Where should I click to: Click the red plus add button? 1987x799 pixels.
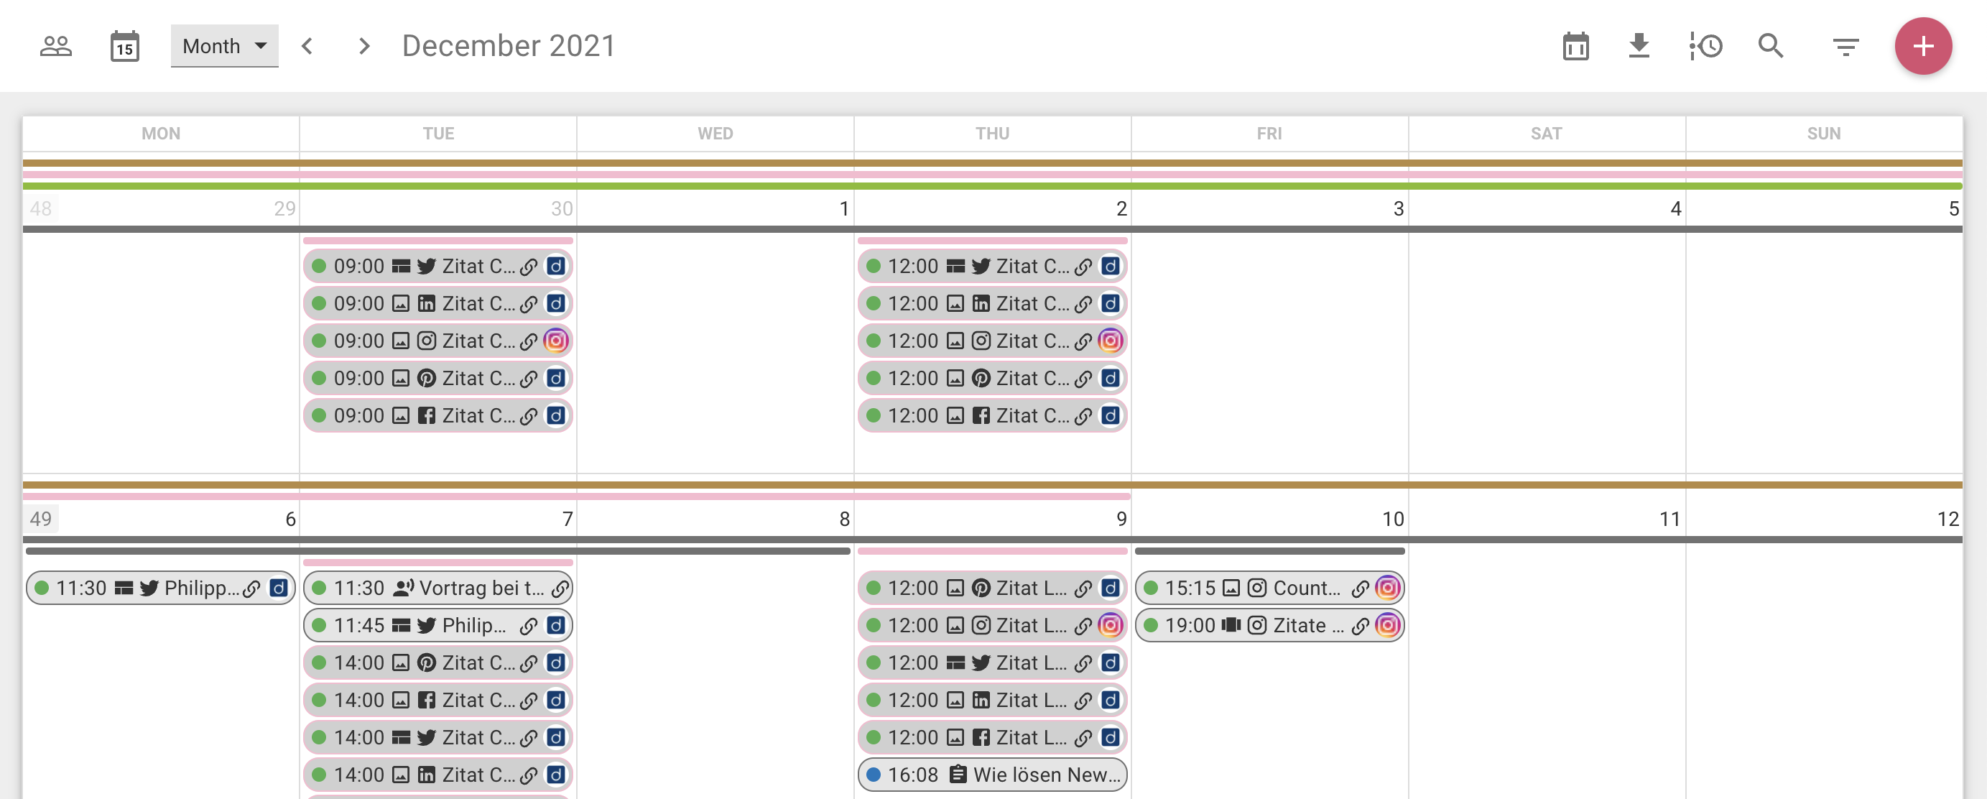[x=1922, y=46]
